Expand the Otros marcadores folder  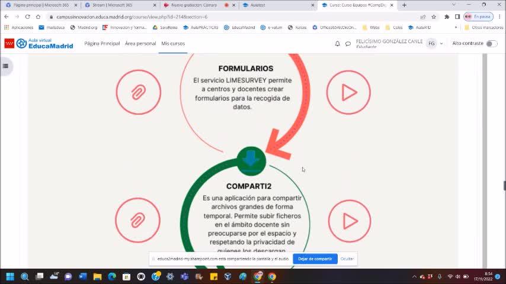pos(483,28)
